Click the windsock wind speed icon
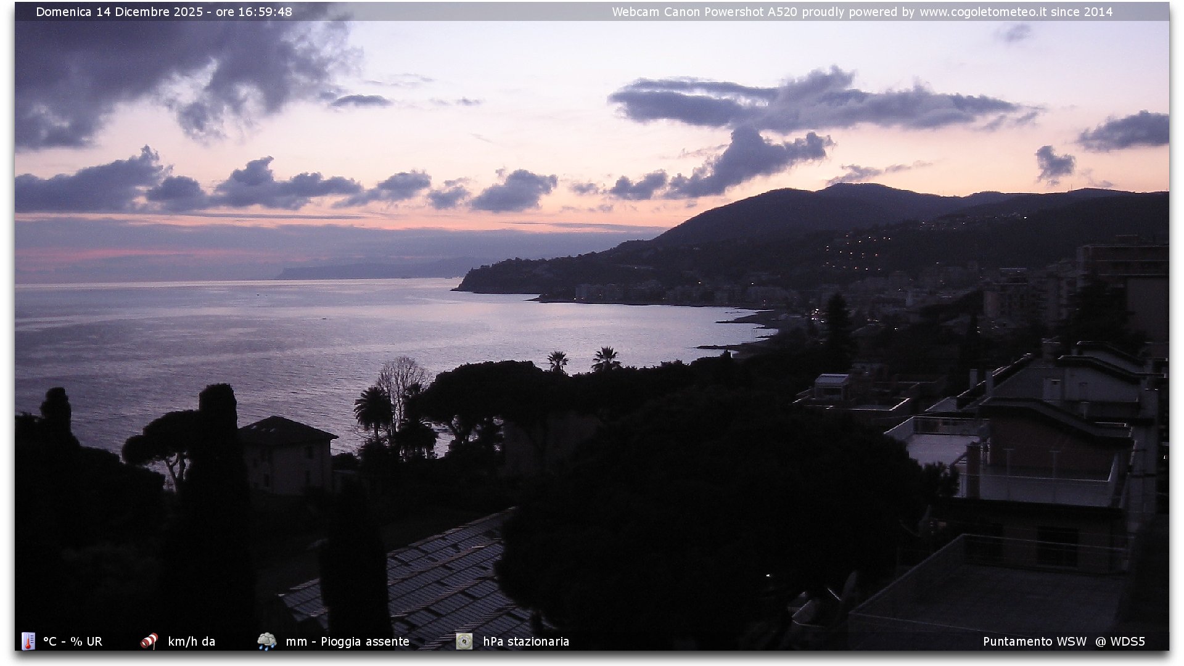Viewport: 1184px width, 666px height. point(149,641)
